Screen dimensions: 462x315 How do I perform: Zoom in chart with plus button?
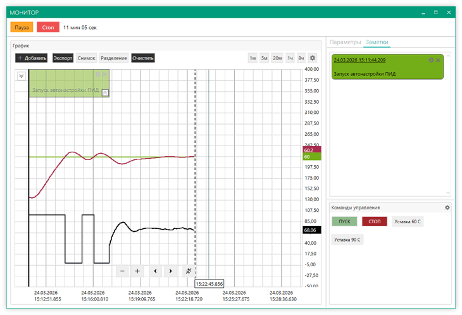(x=137, y=271)
